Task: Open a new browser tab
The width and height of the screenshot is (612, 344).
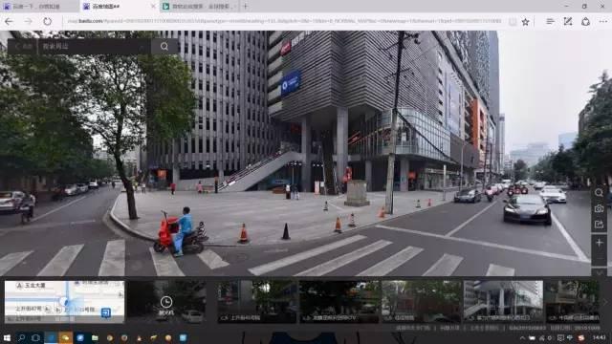Action: pos(246,7)
